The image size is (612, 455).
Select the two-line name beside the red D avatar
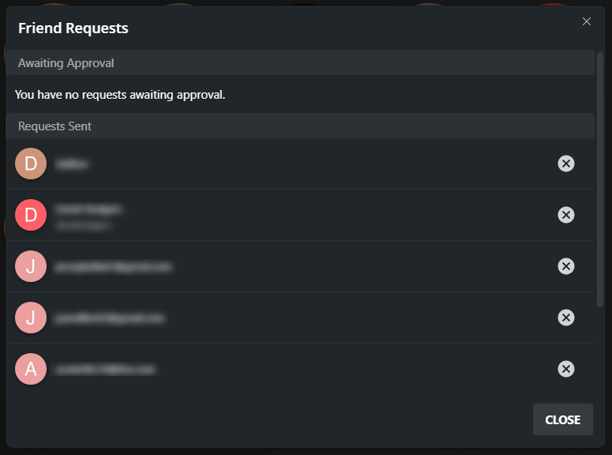pyautogui.click(x=88, y=216)
